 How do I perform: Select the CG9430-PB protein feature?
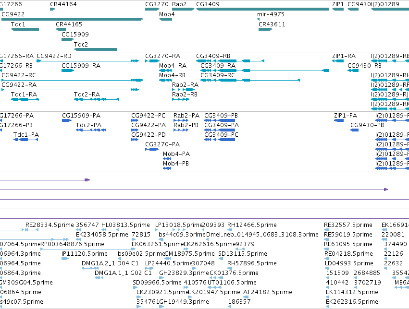[x=355, y=130]
